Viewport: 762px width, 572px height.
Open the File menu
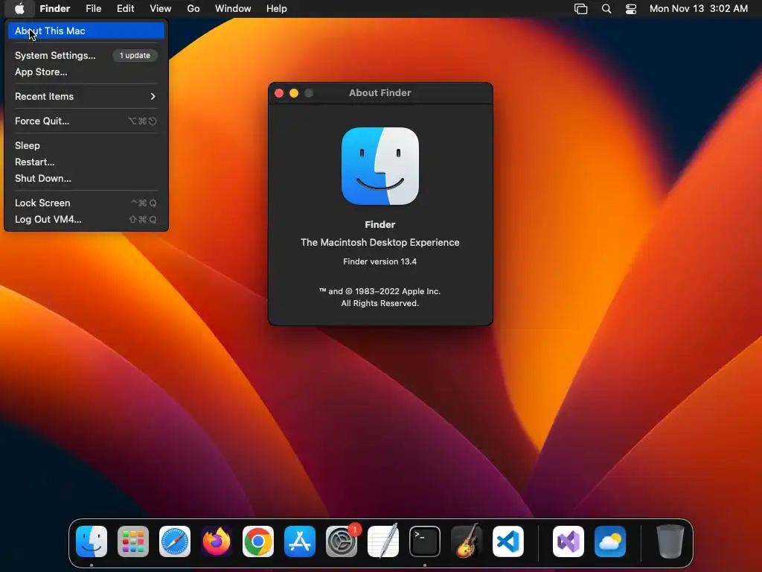tap(93, 9)
